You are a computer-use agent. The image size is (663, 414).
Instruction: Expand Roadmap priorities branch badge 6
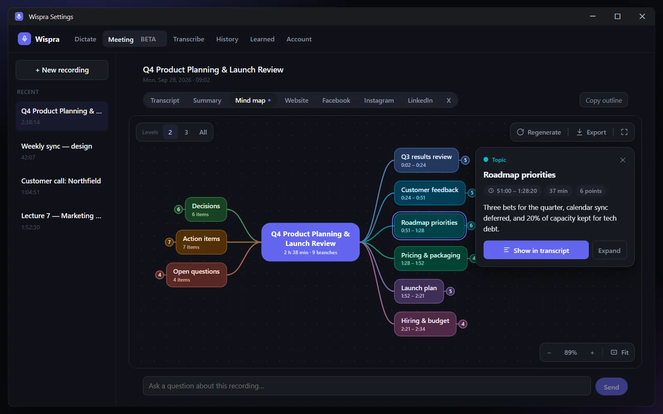(x=471, y=226)
